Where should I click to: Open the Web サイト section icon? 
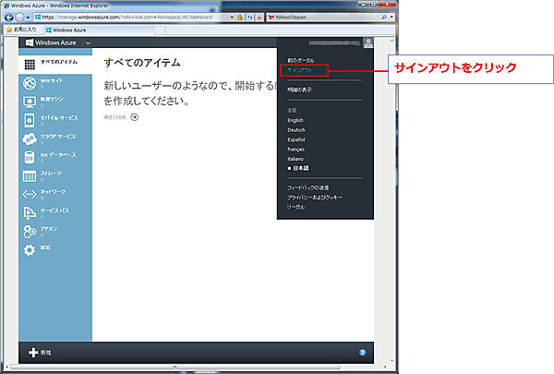pos(30,82)
